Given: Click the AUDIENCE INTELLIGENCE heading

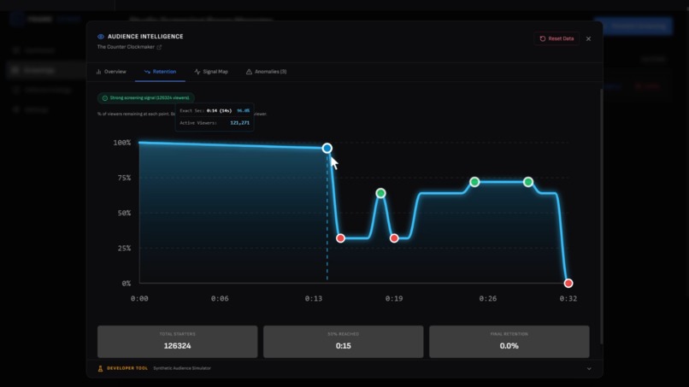Looking at the screenshot, I should coord(145,37).
